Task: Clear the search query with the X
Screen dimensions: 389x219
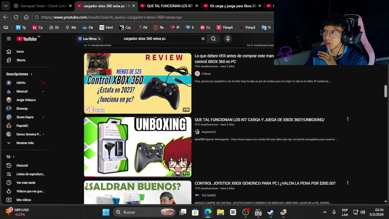Action: 203,39
